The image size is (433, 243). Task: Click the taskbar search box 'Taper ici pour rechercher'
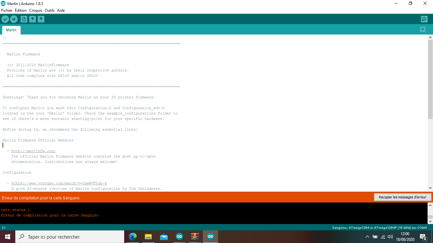(x=70, y=237)
